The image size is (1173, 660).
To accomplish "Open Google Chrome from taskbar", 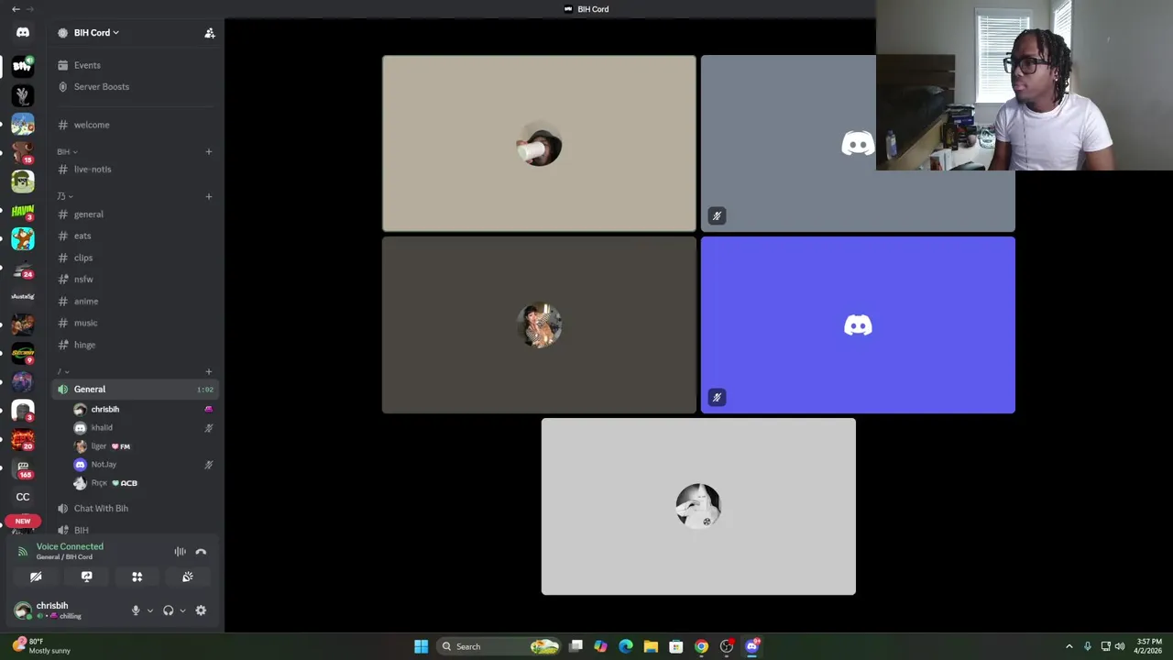I will 701,646.
